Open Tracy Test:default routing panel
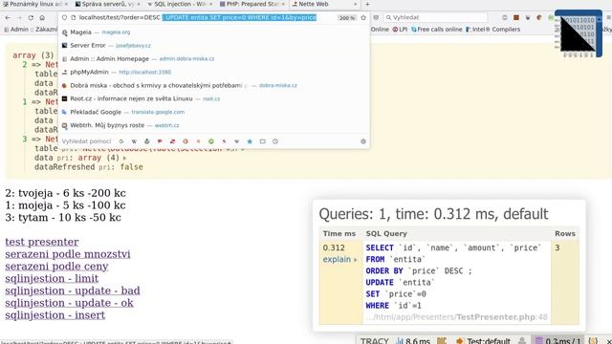 [483, 340]
